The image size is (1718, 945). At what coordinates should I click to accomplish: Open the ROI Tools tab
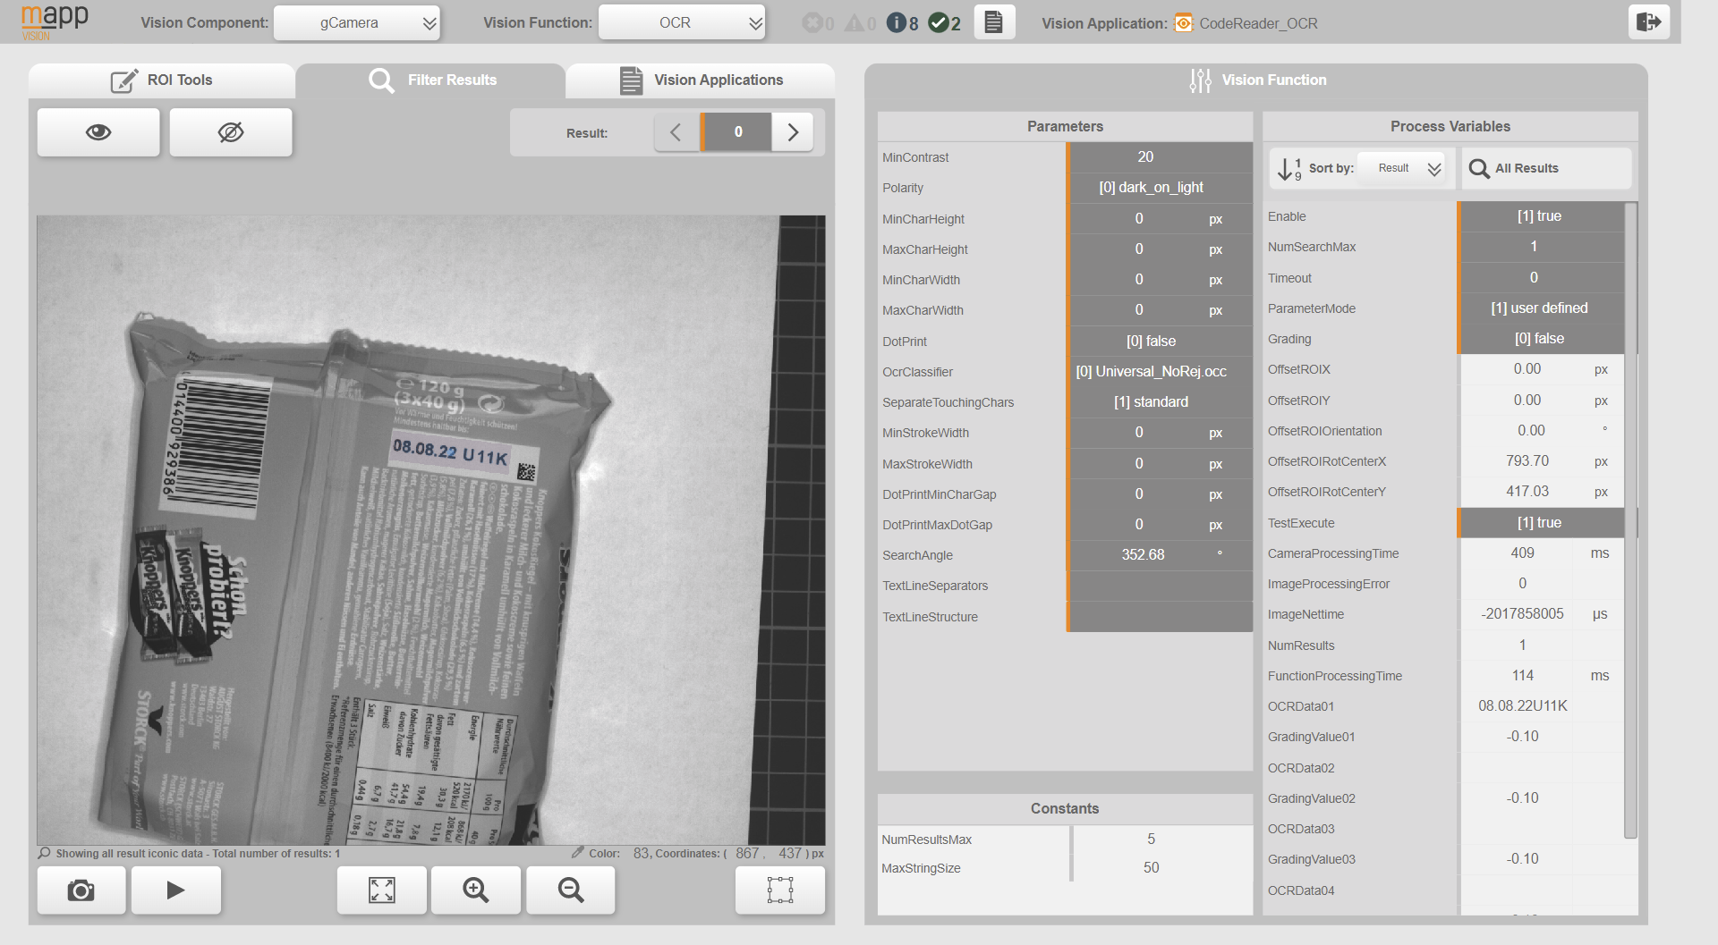point(162,80)
